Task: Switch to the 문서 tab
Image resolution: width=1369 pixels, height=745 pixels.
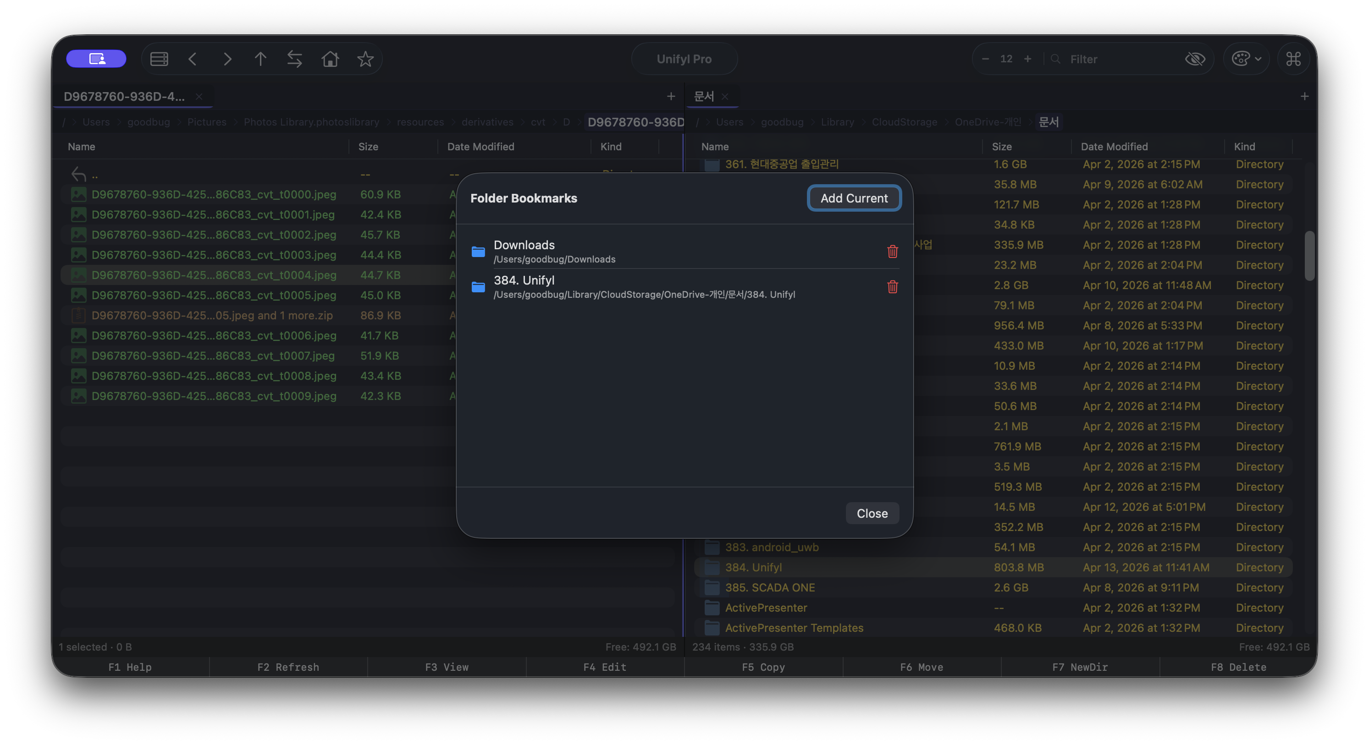Action: 704,97
